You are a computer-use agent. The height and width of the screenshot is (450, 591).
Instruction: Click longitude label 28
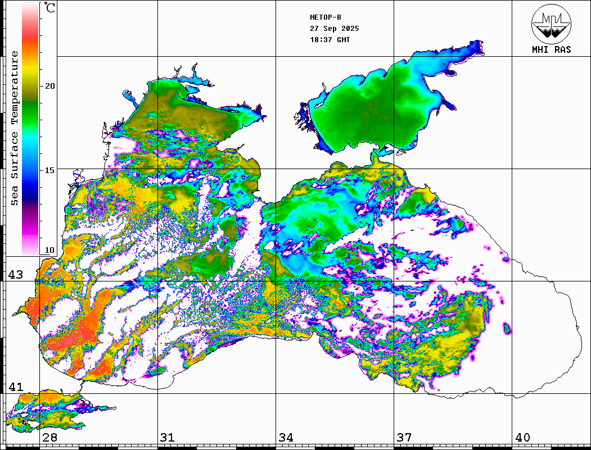[49, 438]
